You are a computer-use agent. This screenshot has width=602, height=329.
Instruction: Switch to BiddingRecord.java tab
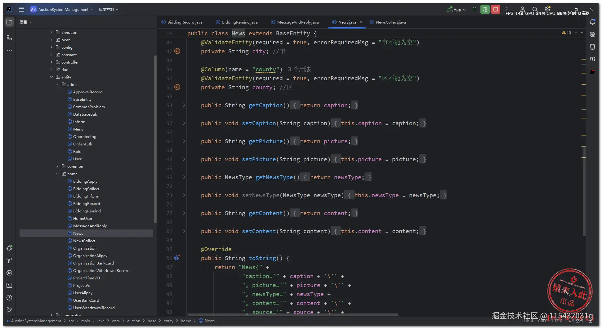[x=182, y=22]
